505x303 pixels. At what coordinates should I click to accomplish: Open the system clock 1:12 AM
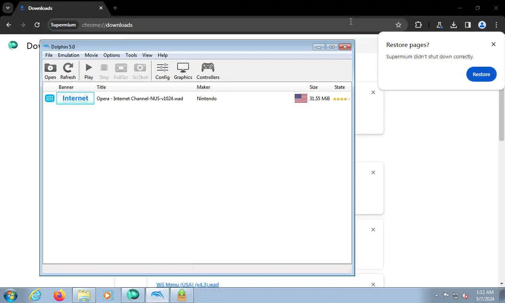point(484,296)
